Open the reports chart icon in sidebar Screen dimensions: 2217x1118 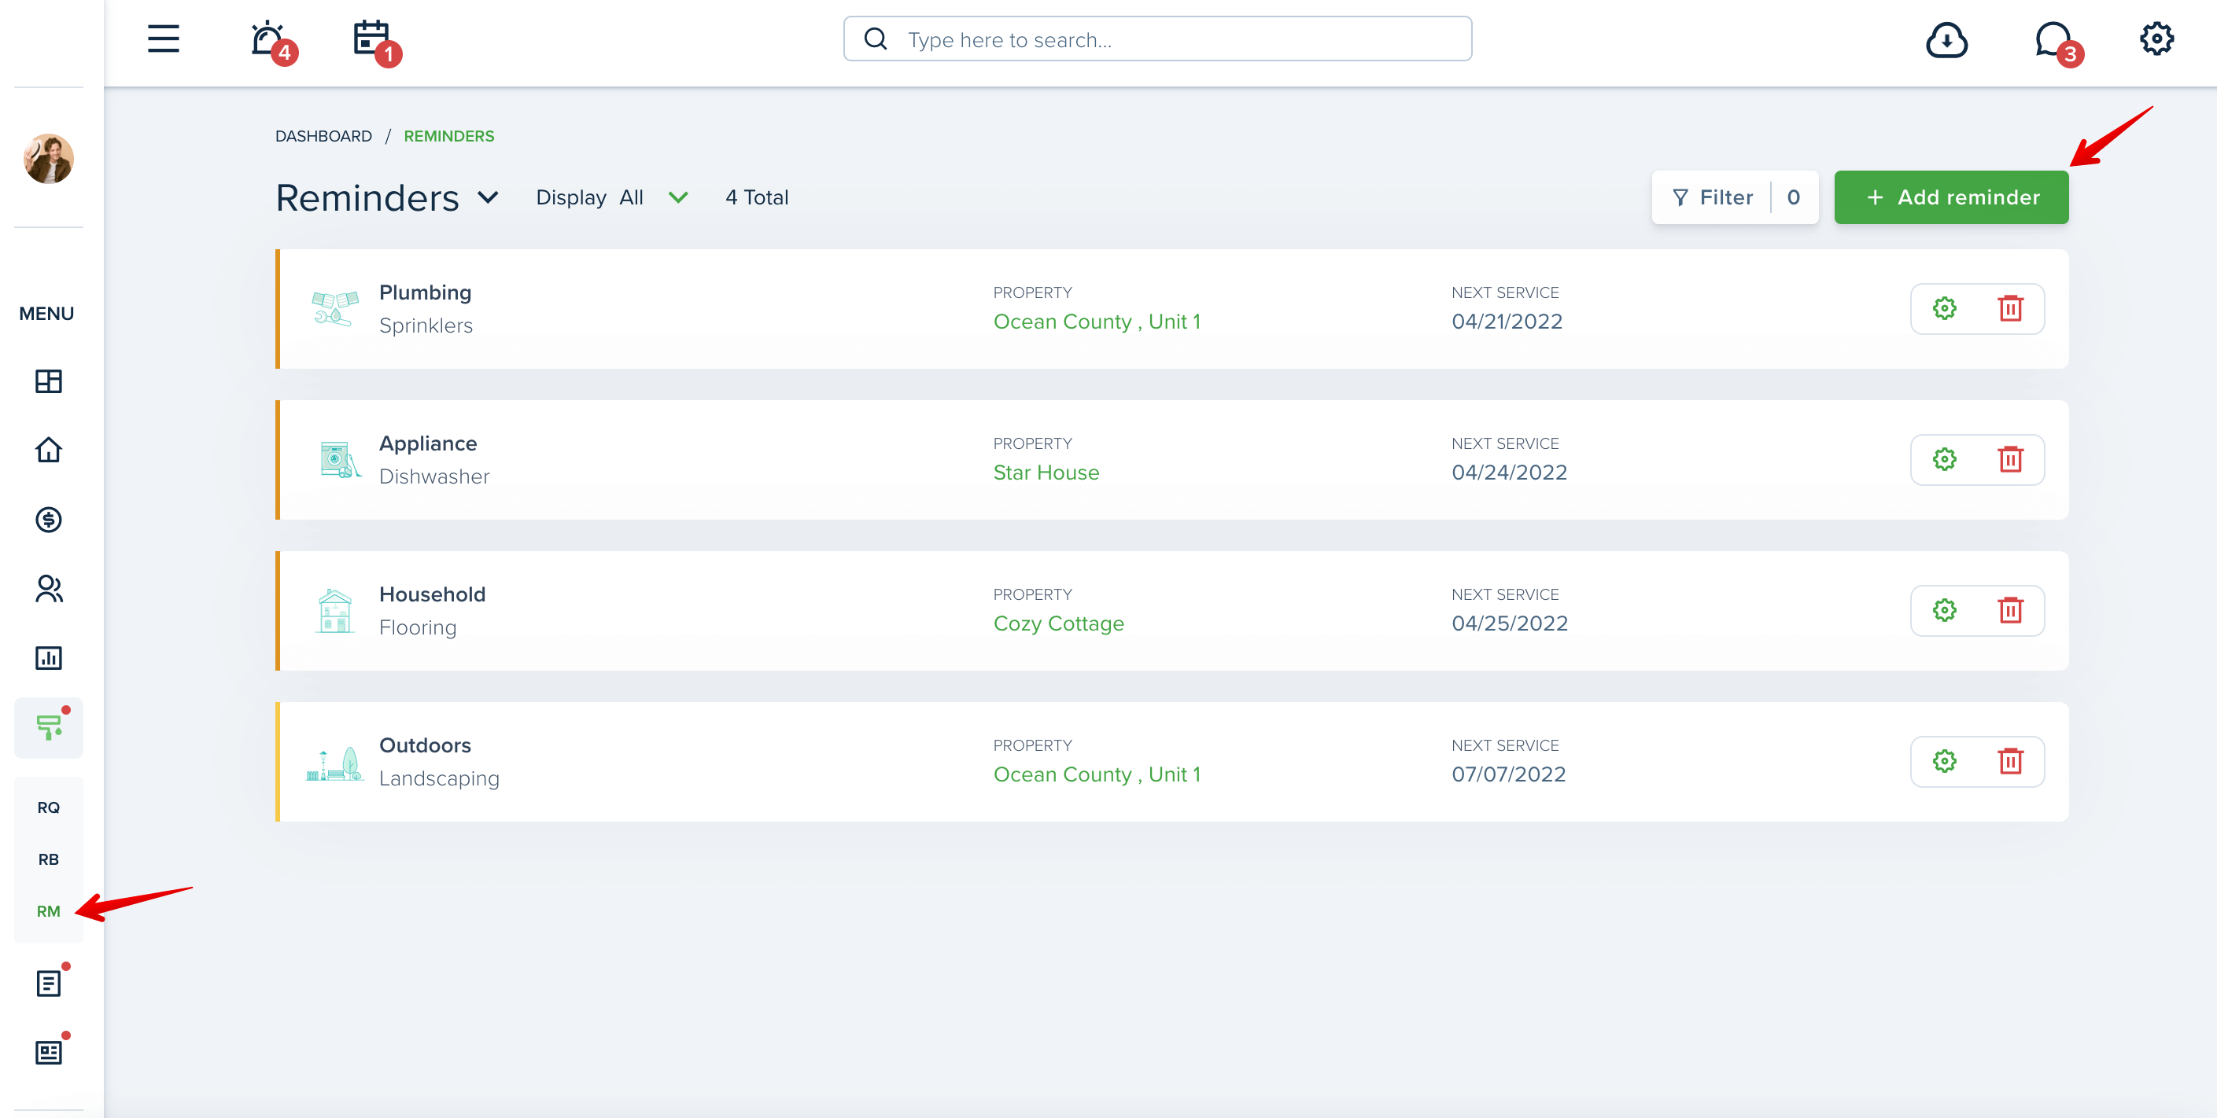[48, 658]
